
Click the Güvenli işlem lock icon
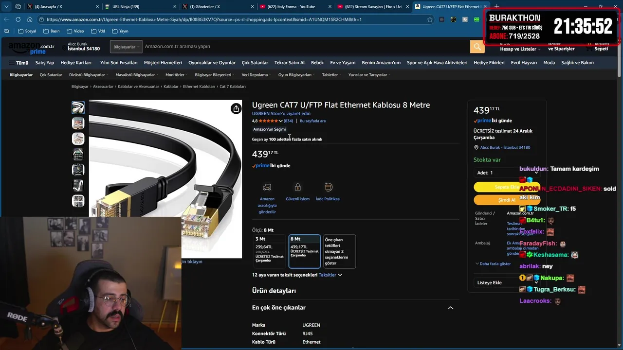tap(297, 187)
